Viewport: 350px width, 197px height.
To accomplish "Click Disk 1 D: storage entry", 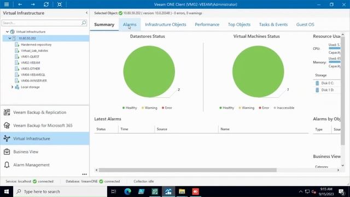I will (327, 90).
